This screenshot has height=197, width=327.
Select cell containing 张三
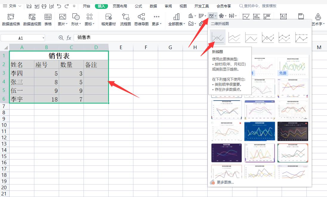(22, 82)
